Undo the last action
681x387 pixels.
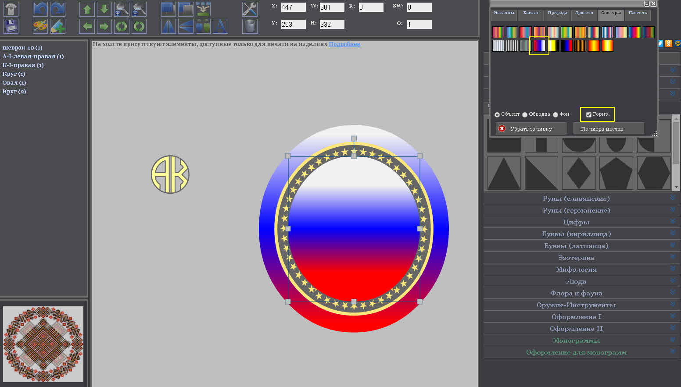tap(40, 9)
